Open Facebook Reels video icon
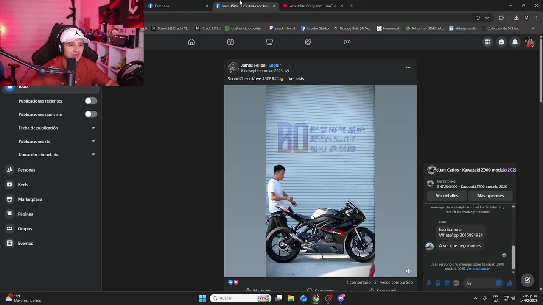 click(230, 42)
